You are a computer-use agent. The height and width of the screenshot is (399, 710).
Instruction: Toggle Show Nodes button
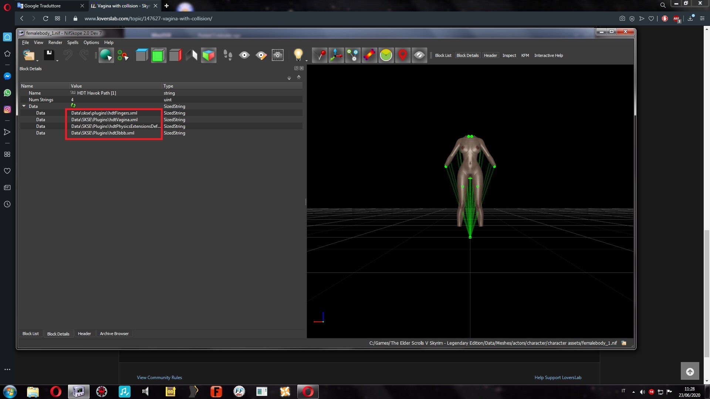353,55
